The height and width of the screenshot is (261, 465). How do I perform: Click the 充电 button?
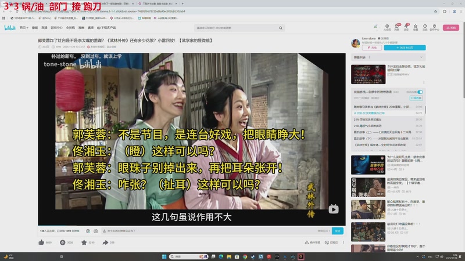[x=372, y=48]
